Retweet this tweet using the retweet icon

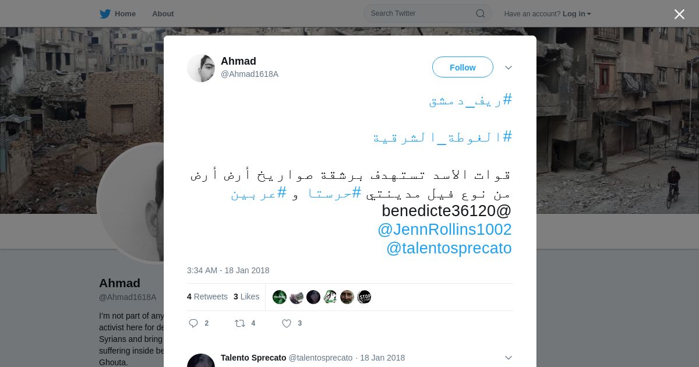[239, 323]
